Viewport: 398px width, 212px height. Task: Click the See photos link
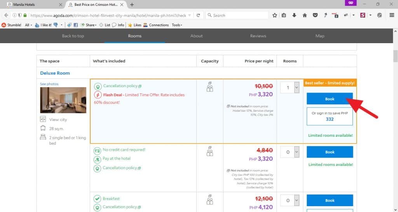(49, 84)
